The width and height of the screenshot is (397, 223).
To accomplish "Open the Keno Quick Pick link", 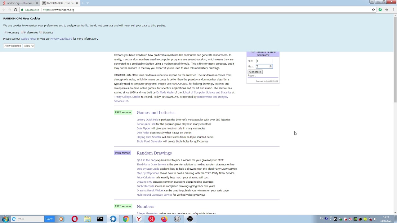I will [x=146, y=124].
